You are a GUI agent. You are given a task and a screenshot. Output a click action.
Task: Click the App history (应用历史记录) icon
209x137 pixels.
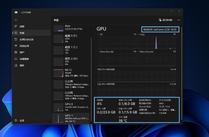point(16,39)
